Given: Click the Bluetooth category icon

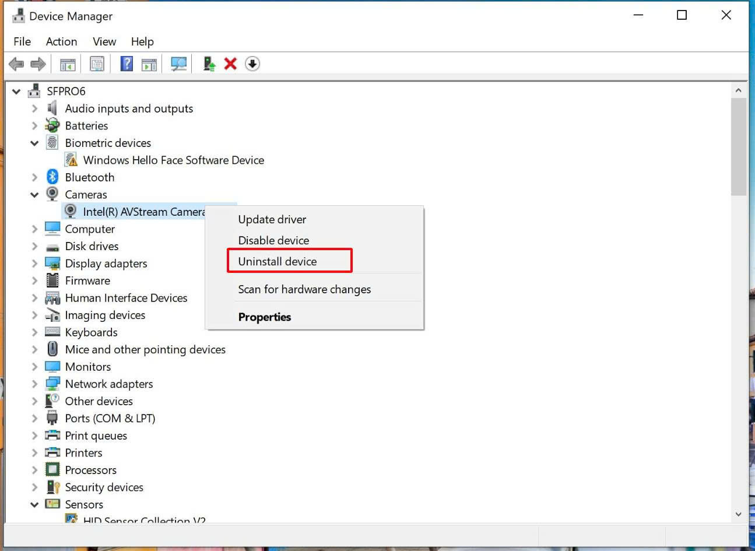Looking at the screenshot, I should click(x=52, y=177).
